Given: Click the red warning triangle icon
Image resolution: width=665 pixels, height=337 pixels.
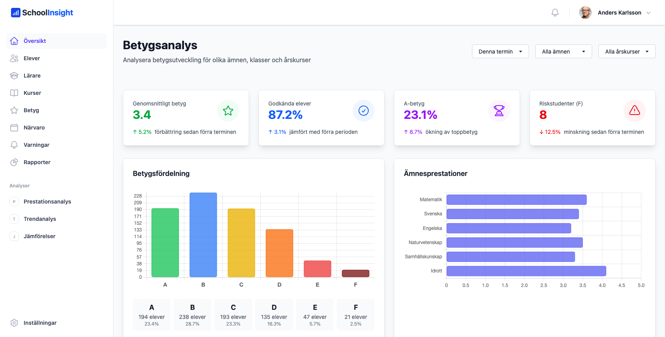Looking at the screenshot, I should click(634, 111).
